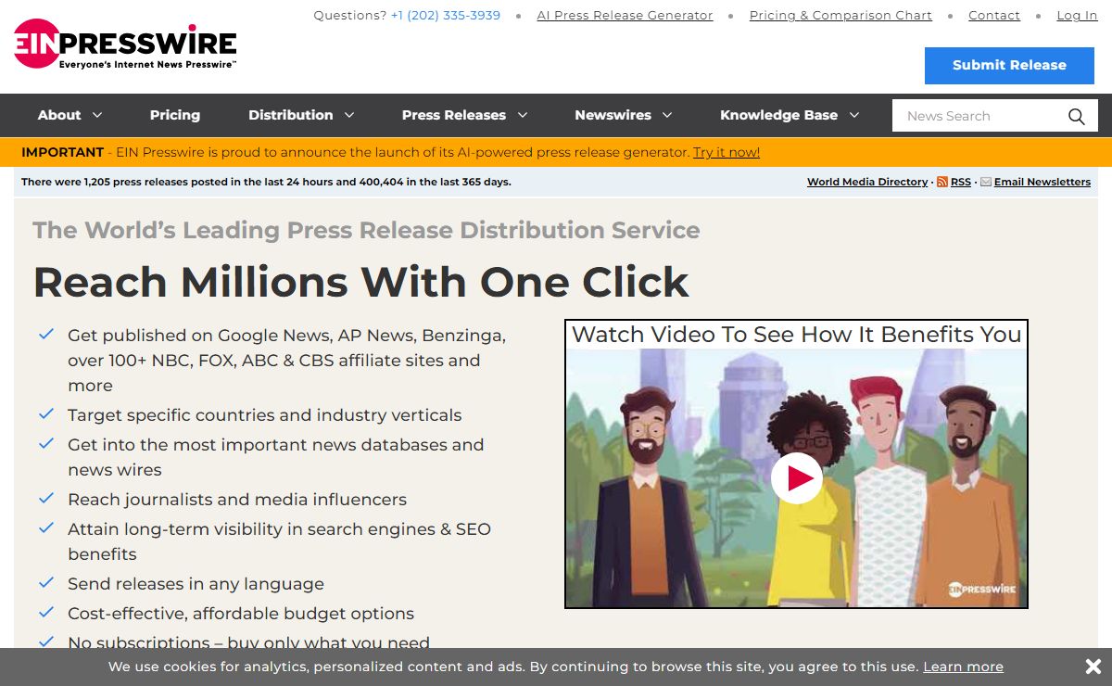This screenshot has height=686, width=1112.
Task: Expand the Newswires menu chevron
Action: point(667,115)
